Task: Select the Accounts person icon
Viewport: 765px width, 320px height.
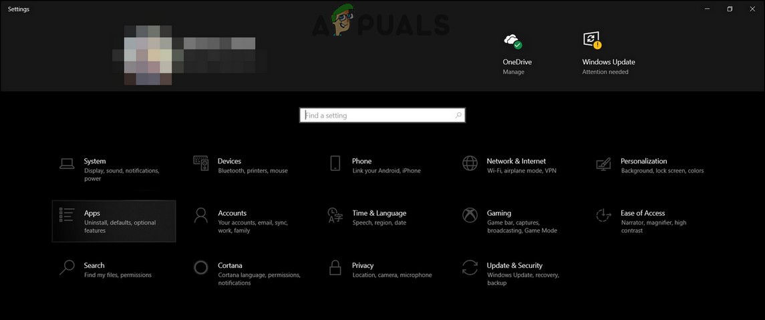Action: tap(201, 215)
